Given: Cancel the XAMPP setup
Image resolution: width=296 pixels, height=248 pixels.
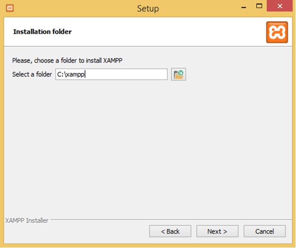Looking at the screenshot, I should [264, 231].
